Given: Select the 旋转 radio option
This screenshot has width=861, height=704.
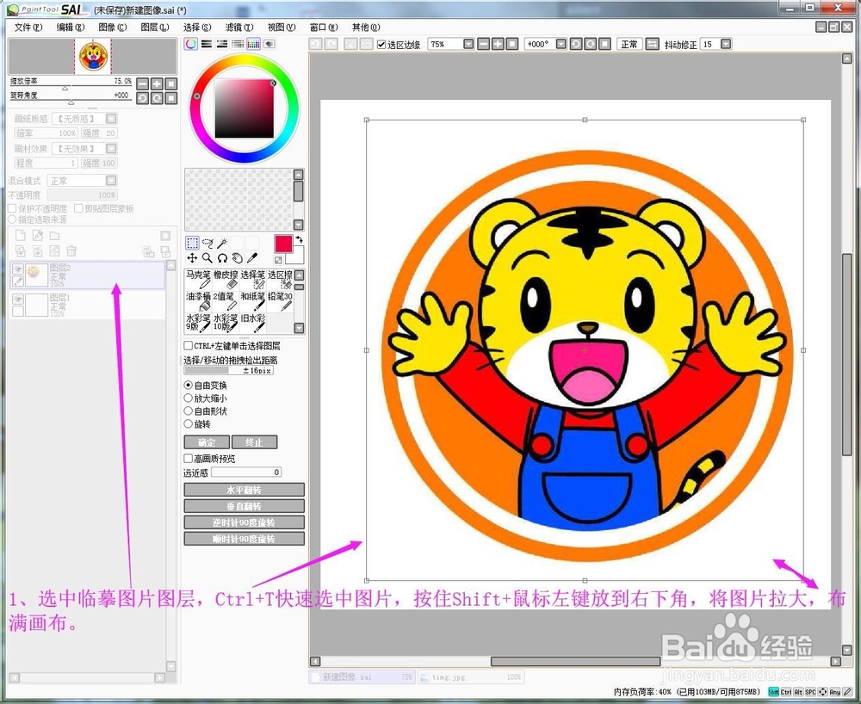Looking at the screenshot, I should click(x=189, y=423).
